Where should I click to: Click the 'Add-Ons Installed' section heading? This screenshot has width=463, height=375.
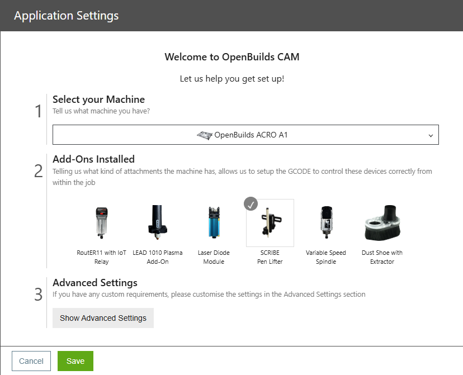point(93,159)
